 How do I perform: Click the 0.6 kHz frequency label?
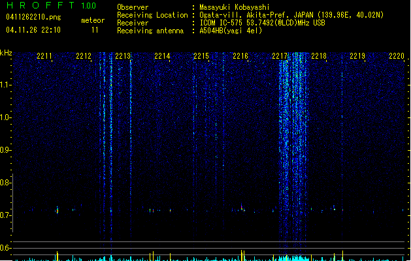[x=6, y=248]
